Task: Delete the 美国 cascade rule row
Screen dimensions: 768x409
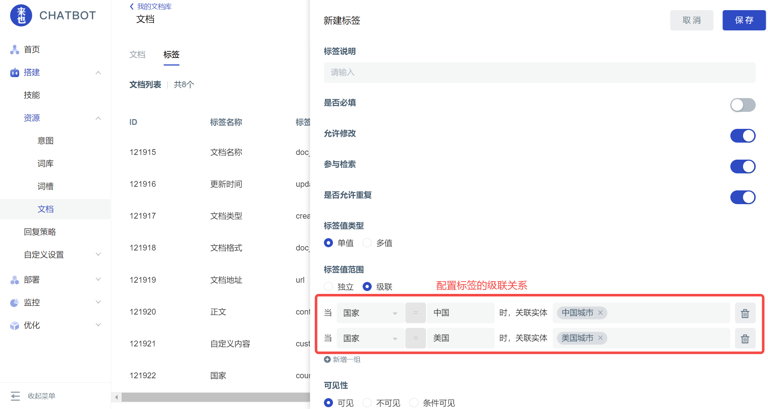Action: click(745, 338)
